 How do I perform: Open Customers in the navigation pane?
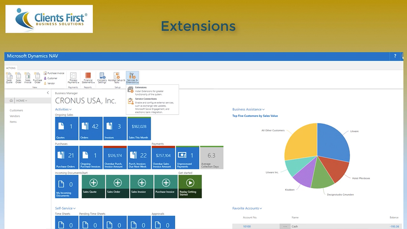point(16,110)
